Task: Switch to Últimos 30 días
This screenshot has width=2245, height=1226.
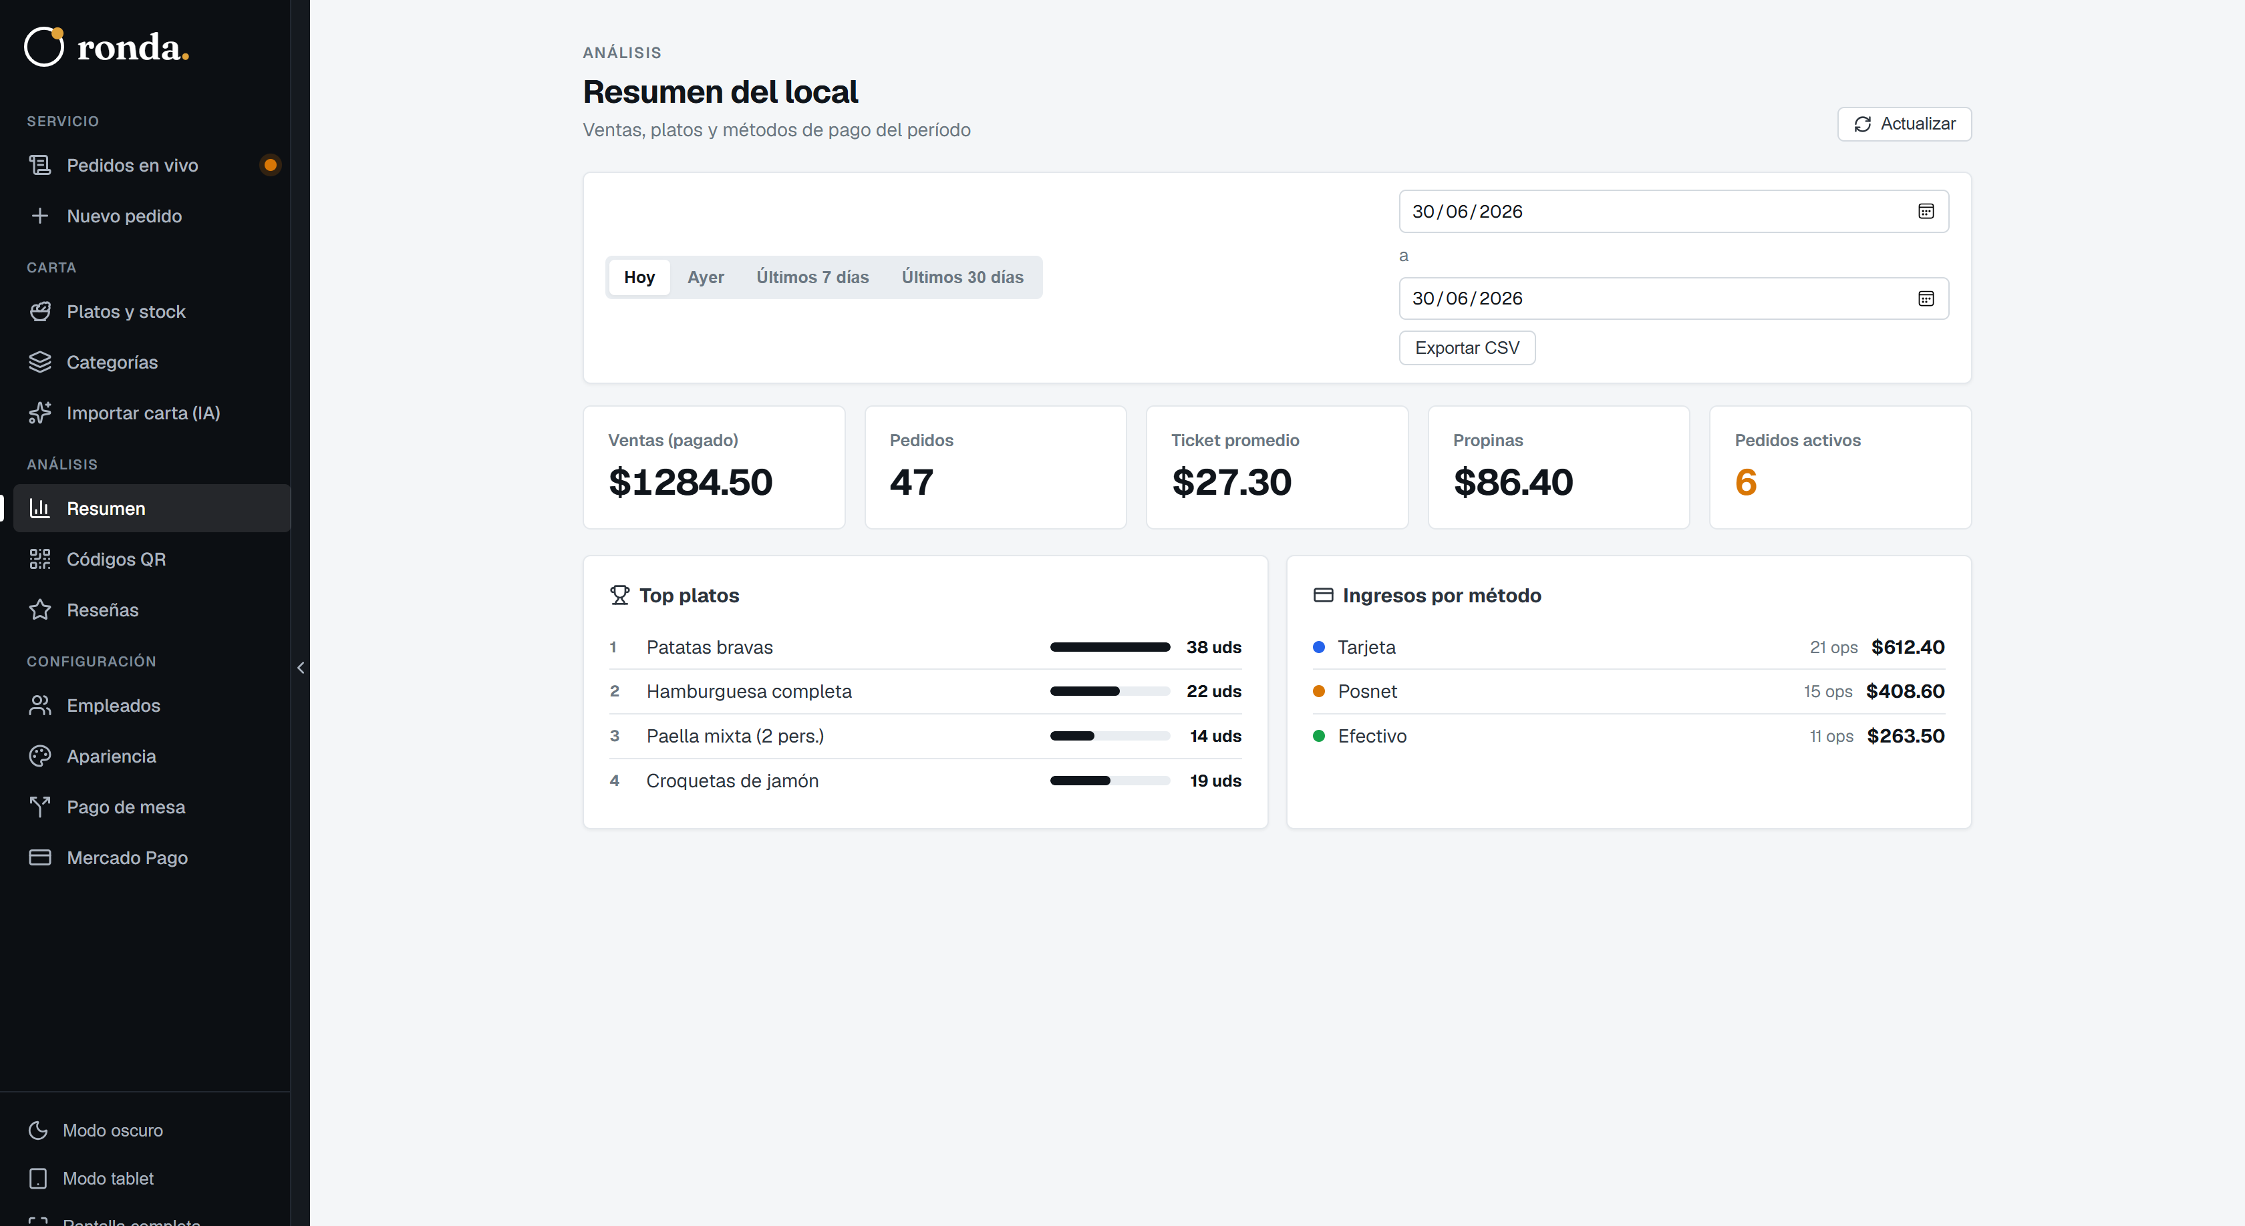Action: click(x=962, y=277)
